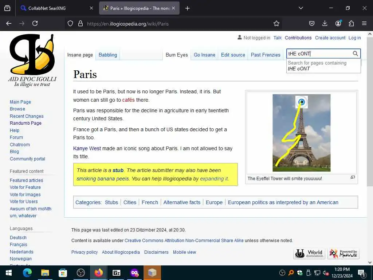The height and width of the screenshot is (280, 373).
Task: Open the Privacy policy footer link
Action: tap(85, 252)
